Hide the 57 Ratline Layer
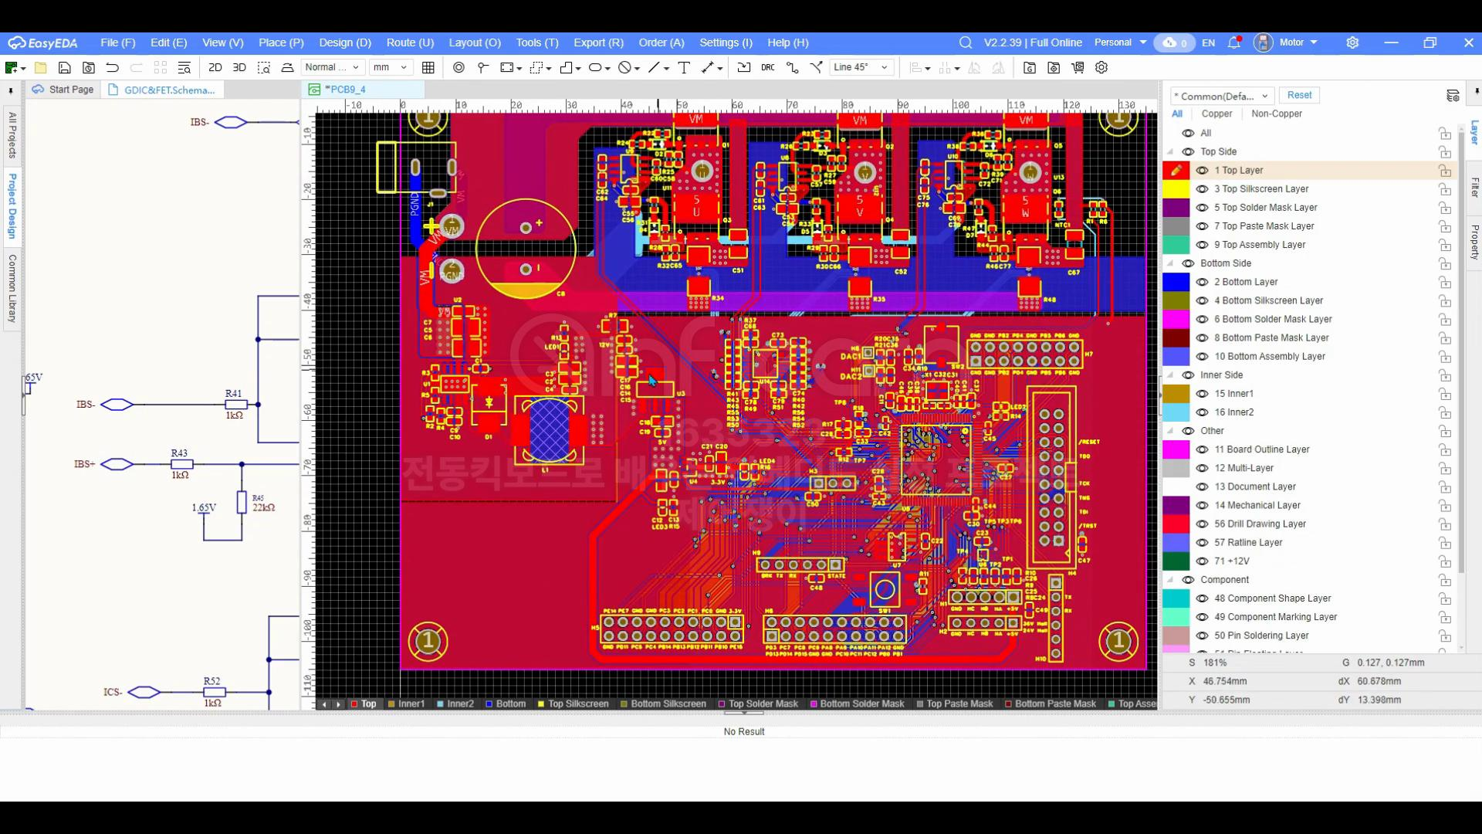The image size is (1482, 834). 1202,543
